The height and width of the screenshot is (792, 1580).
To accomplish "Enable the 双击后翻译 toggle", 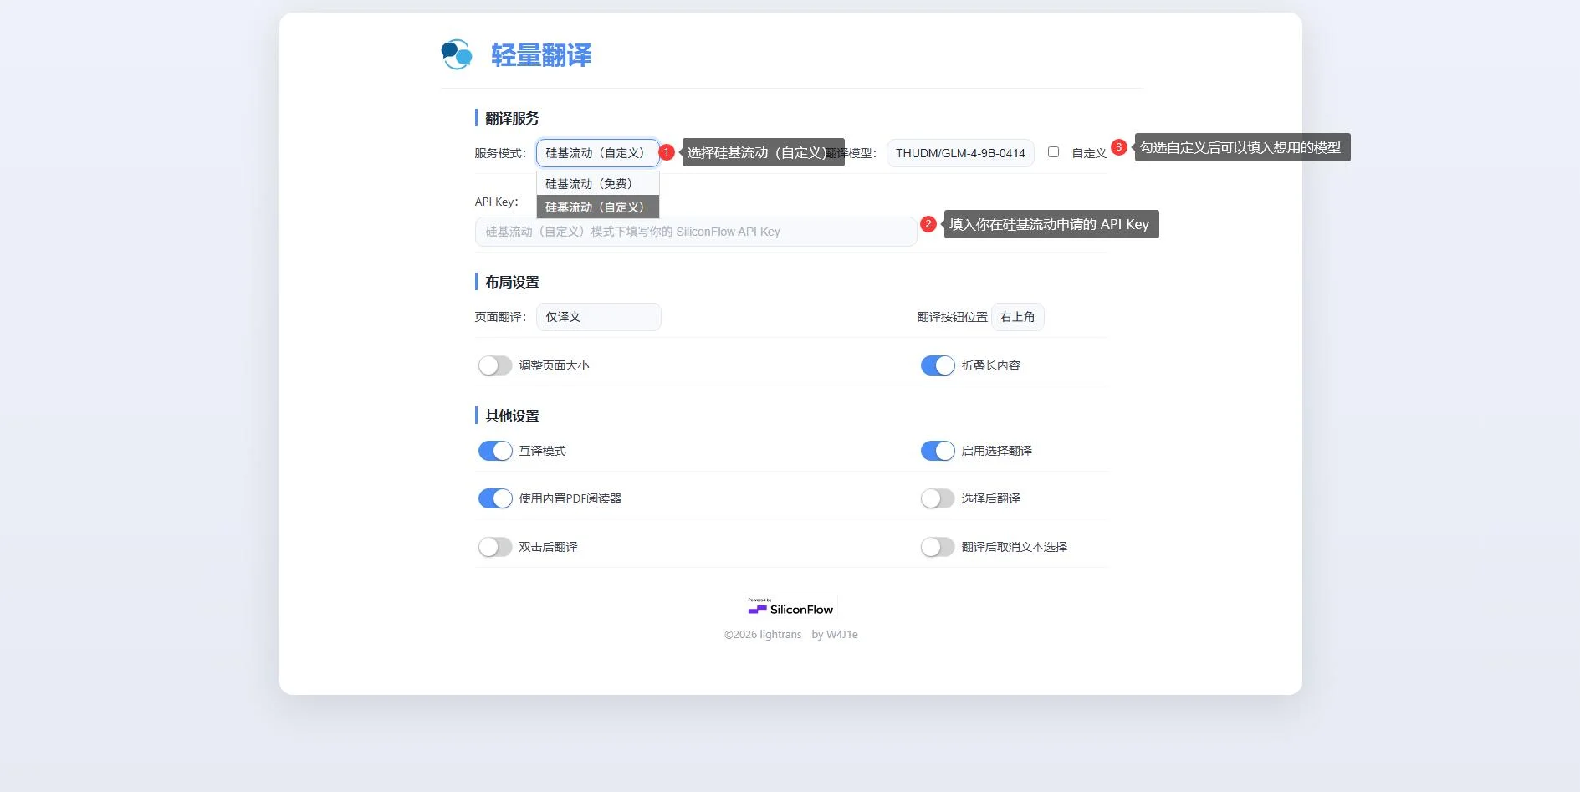I will (495, 547).
